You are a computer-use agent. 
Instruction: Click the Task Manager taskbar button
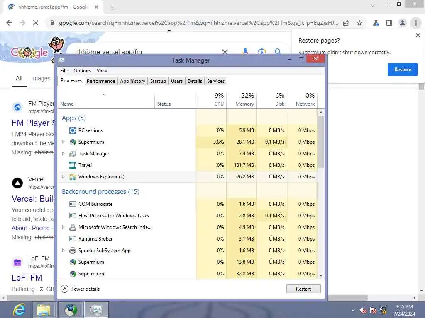(96, 310)
